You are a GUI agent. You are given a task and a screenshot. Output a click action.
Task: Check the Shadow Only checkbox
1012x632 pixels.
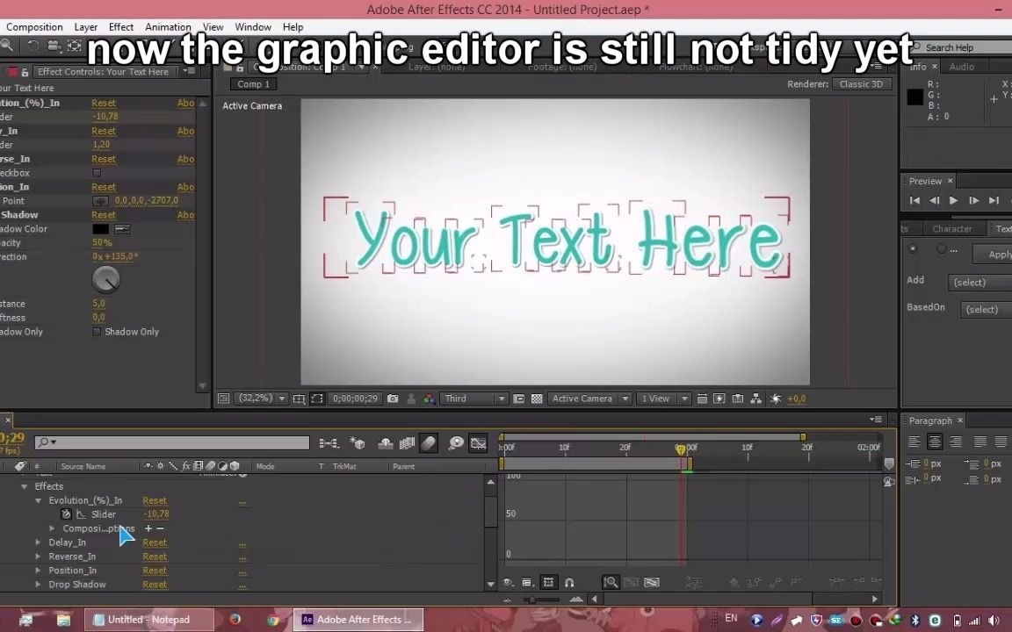click(97, 331)
